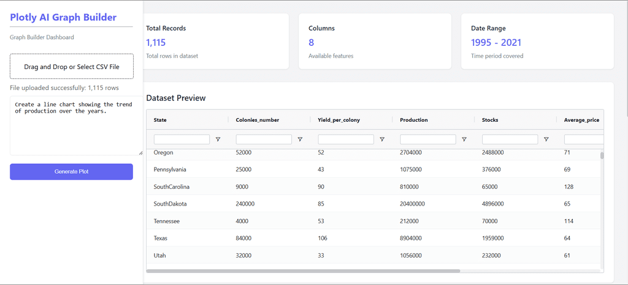Viewport: 628px width, 285px height.
Task: Click the chart prompt text area
Action: click(76, 125)
